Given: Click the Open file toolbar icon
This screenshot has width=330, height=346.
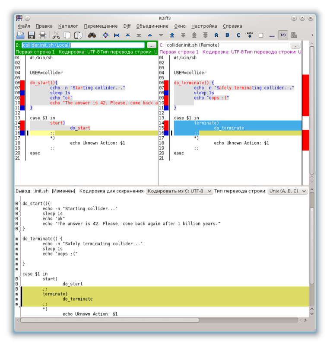Looking at the screenshot, I should pos(20,35).
